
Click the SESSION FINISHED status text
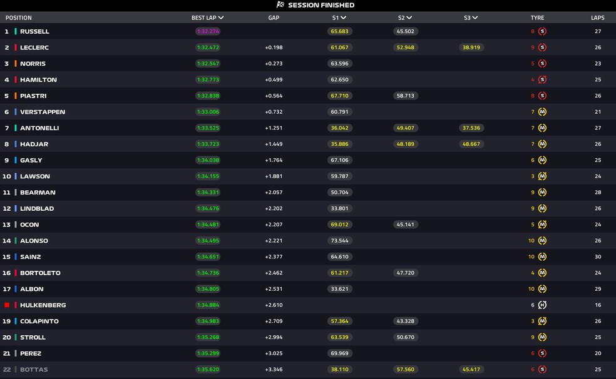click(x=321, y=5)
